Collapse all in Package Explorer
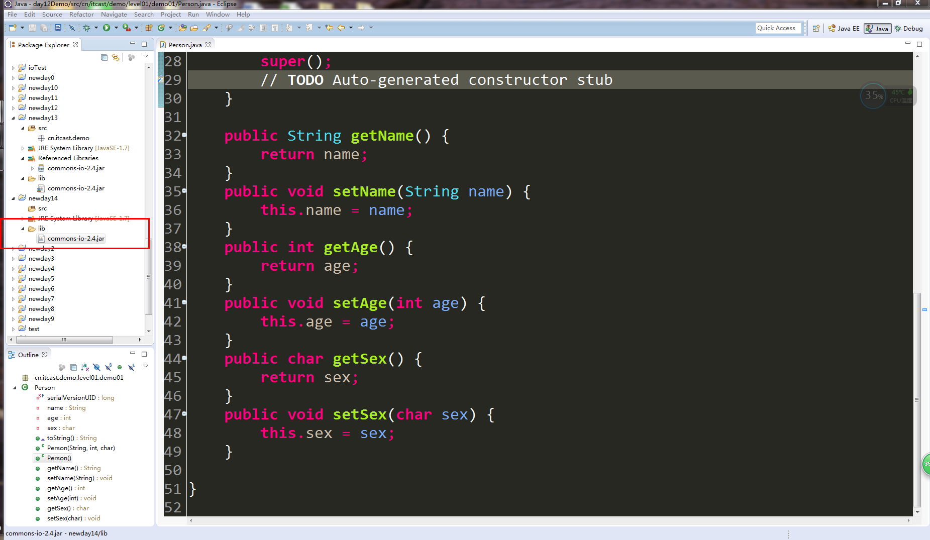 104,57
